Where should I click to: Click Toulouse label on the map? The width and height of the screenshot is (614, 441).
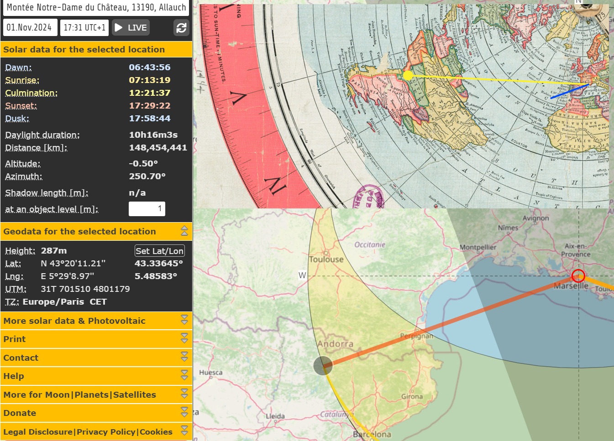pos(326,259)
